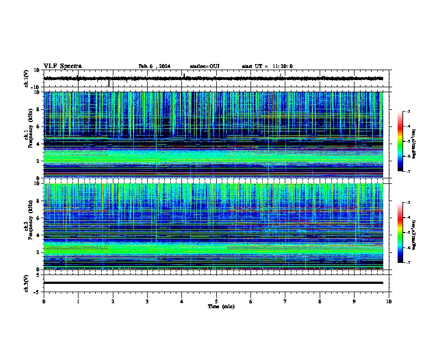Click the time-axis tick label "7"

pyautogui.click(x=285, y=302)
